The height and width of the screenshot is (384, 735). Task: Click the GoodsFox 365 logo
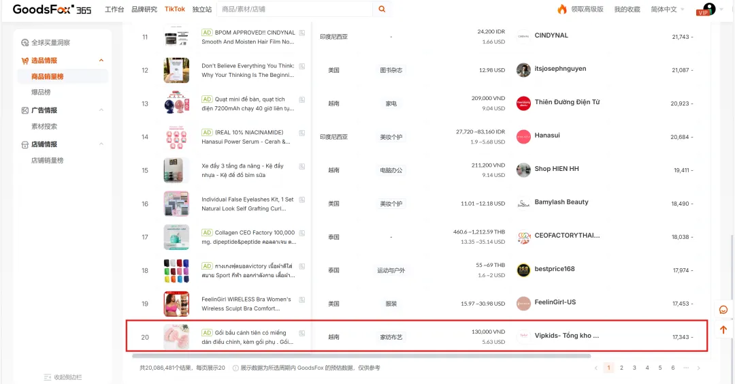point(52,10)
